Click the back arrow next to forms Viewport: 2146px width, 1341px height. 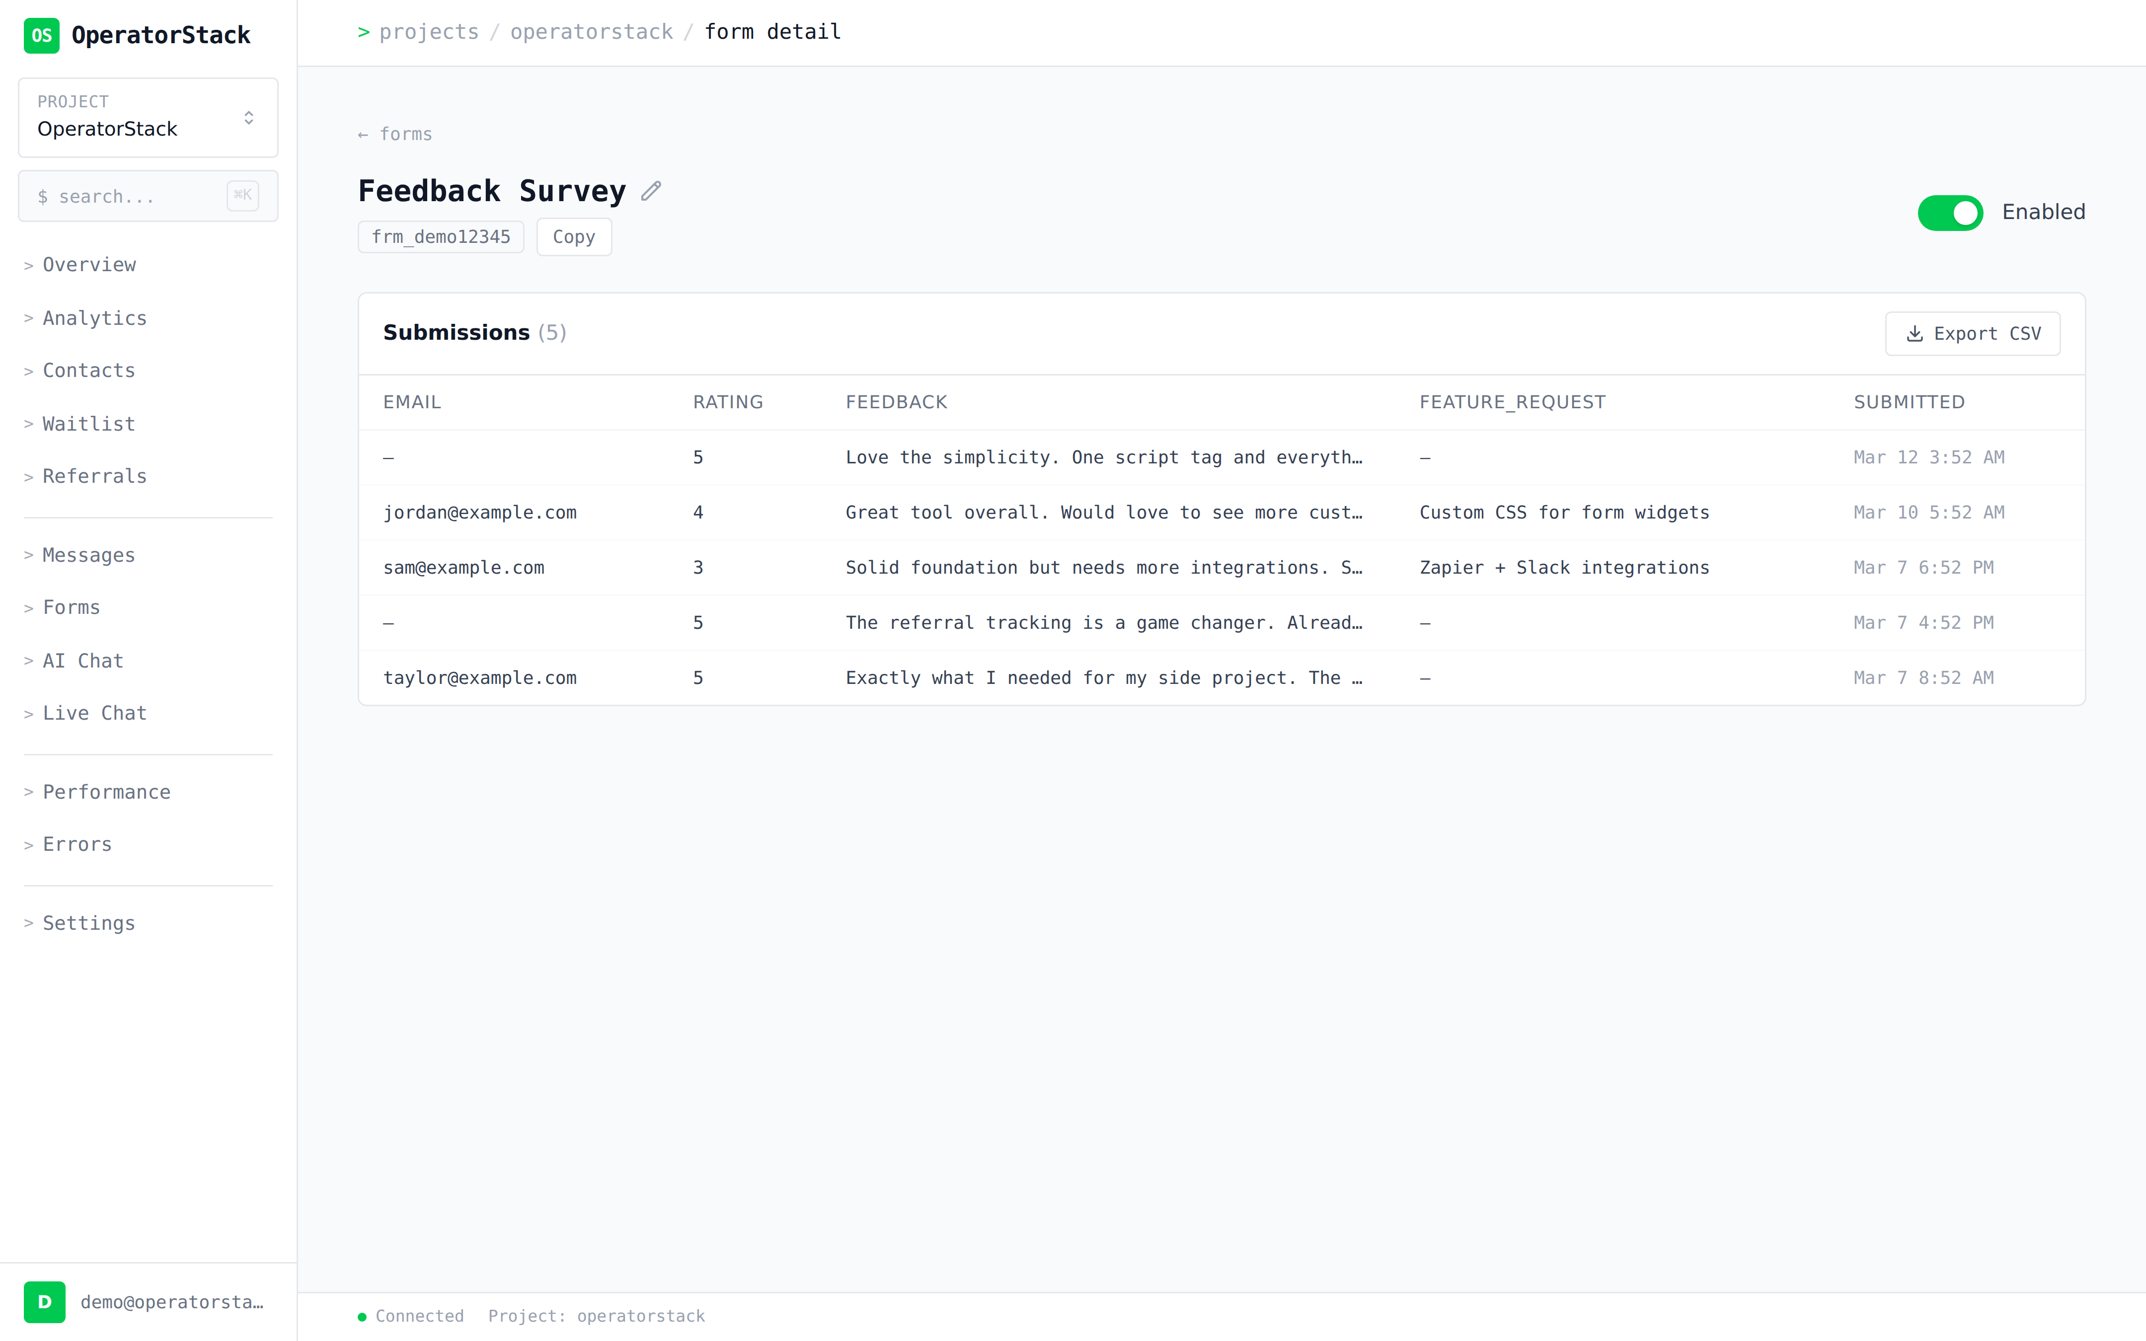click(363, 135)
